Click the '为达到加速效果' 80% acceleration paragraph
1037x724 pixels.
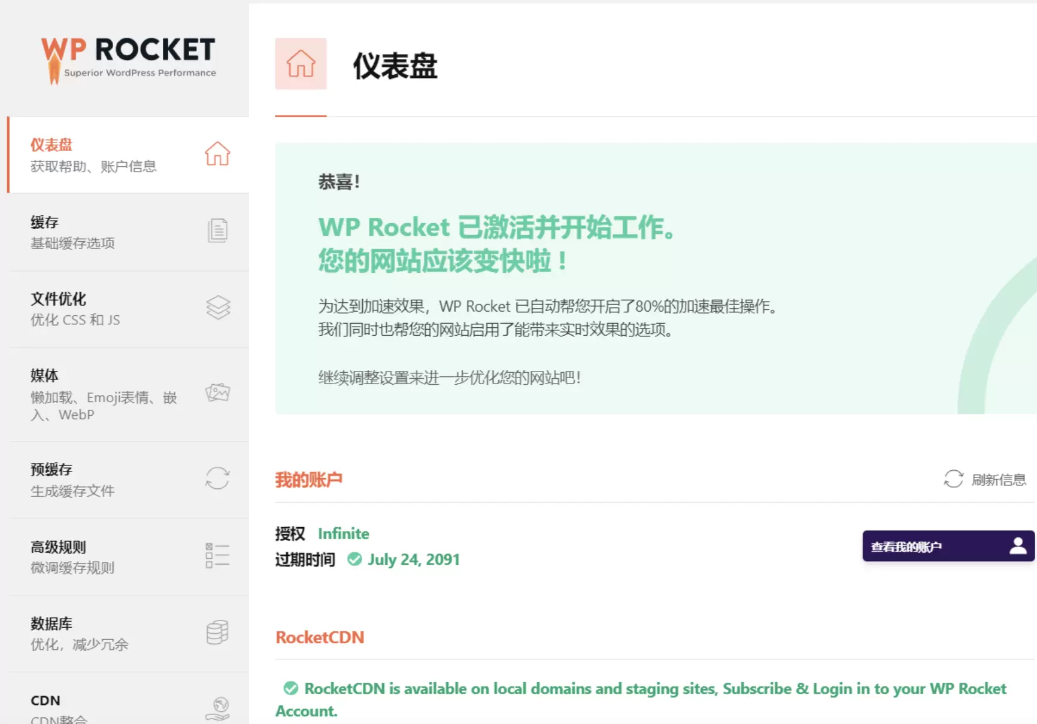tap(548, 318)
